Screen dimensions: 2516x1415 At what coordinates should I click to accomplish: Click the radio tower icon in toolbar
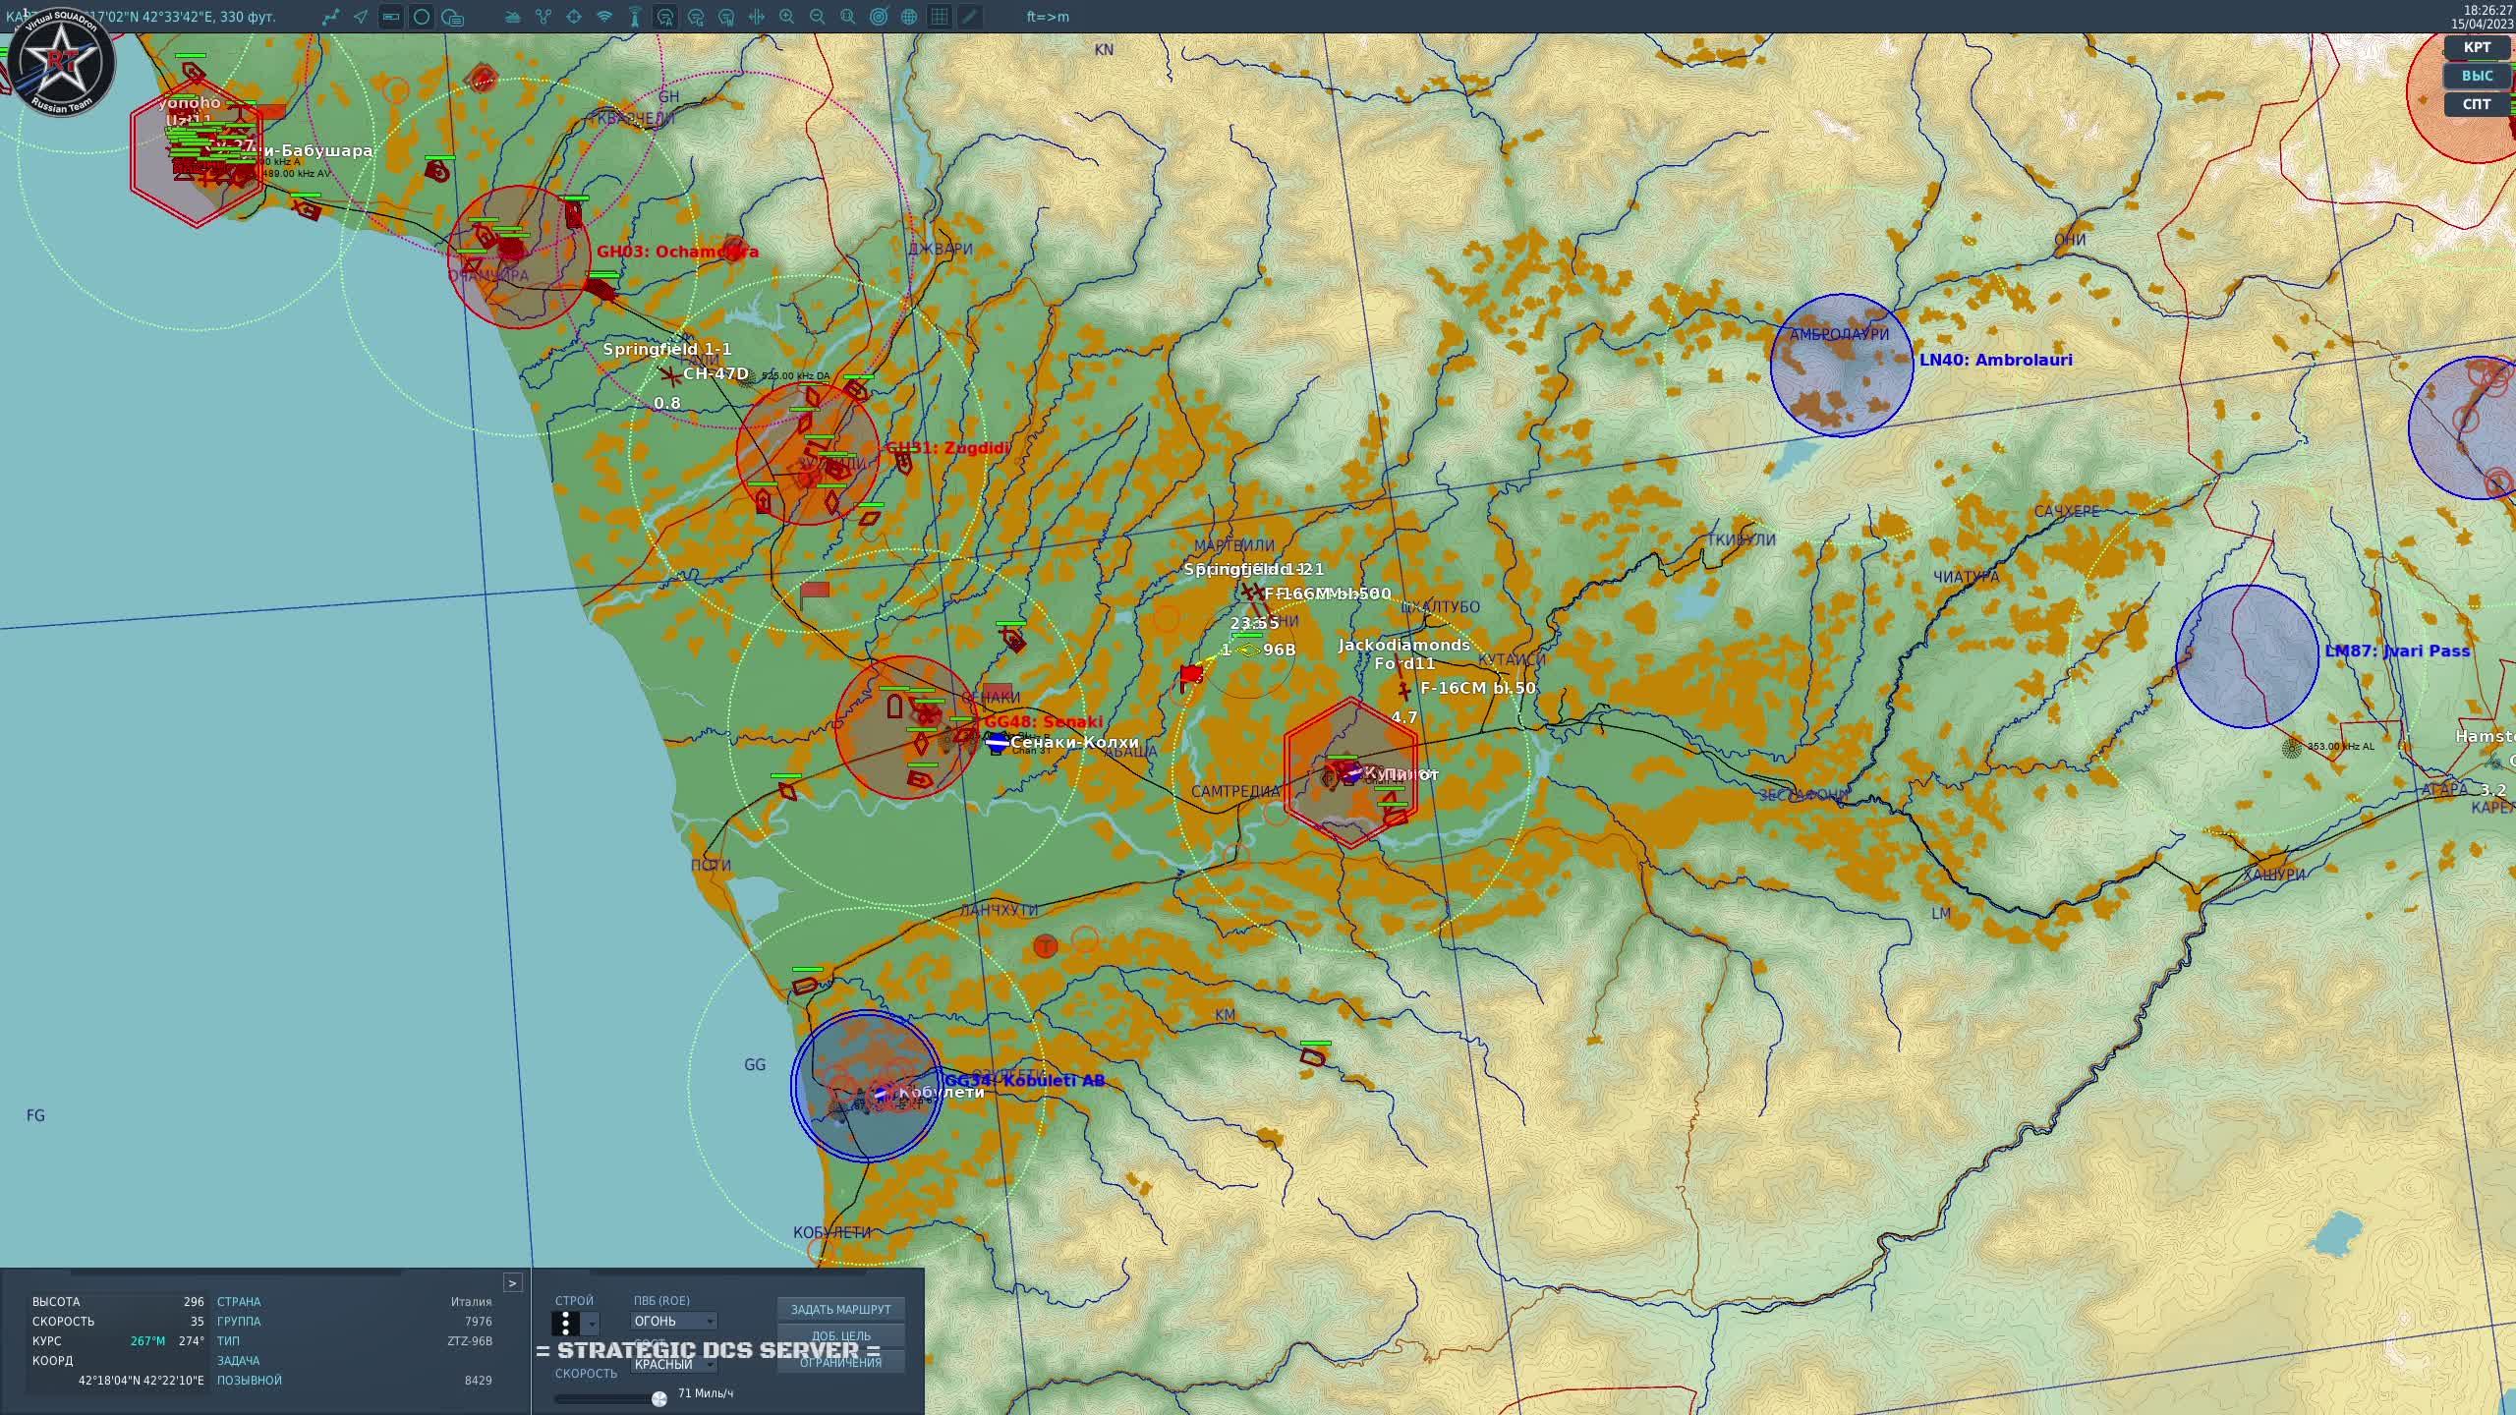pyautogui.click(x=635, y=17)
